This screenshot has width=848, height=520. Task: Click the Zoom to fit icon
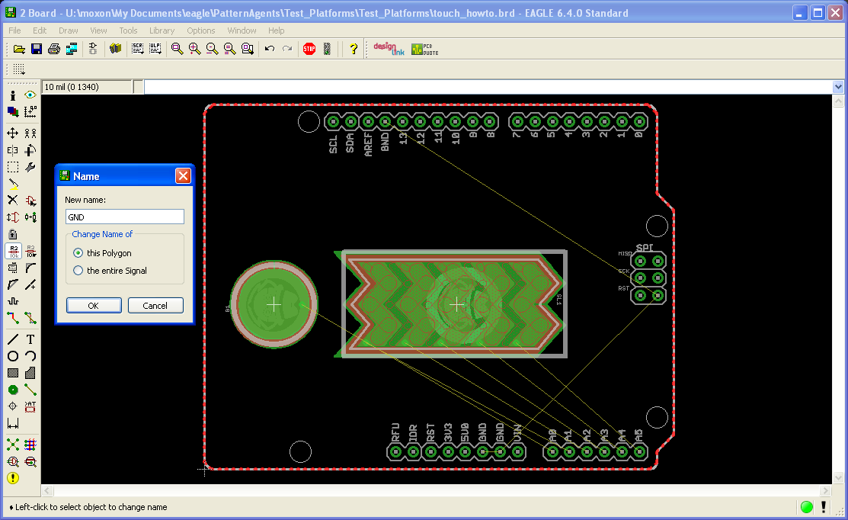[177, 50]
